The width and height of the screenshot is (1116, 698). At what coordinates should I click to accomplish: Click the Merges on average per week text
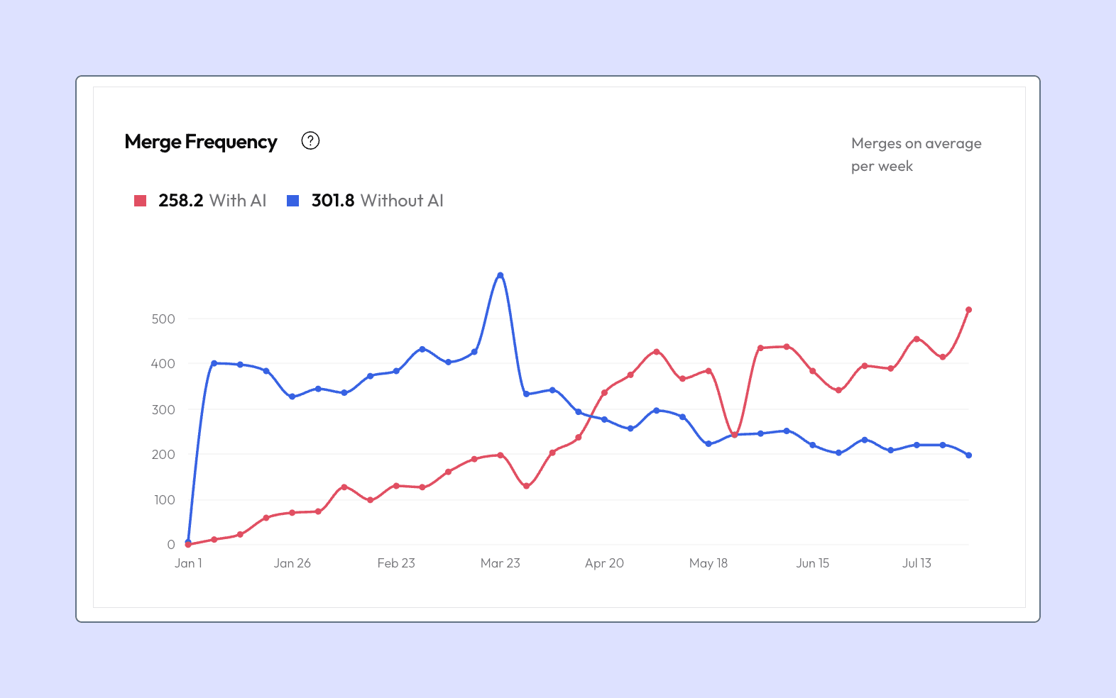917,155
